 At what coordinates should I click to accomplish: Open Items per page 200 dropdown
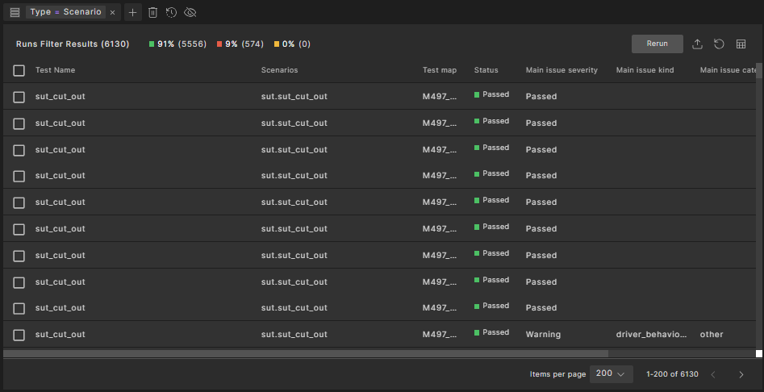click(x=612, y=374)
